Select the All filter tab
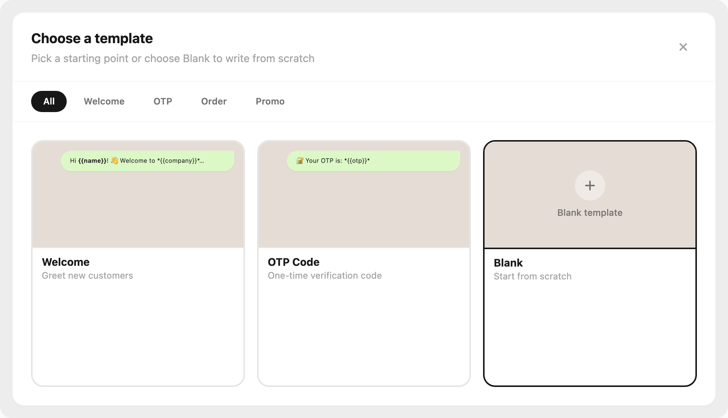728x418 pixels. pyautogui.click(x=49, y=101)
